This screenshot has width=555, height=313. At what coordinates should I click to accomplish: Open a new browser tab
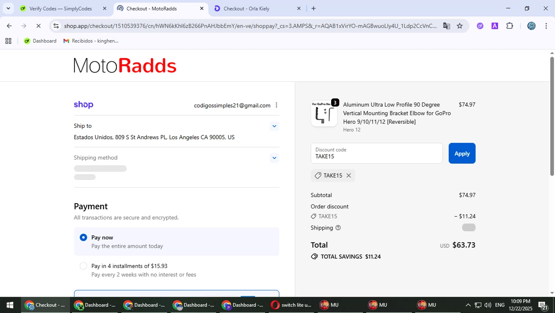(x=314, y=8)
